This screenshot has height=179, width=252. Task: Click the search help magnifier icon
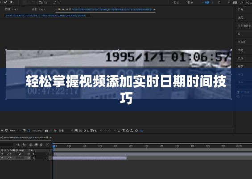click(x=241, y=2)
